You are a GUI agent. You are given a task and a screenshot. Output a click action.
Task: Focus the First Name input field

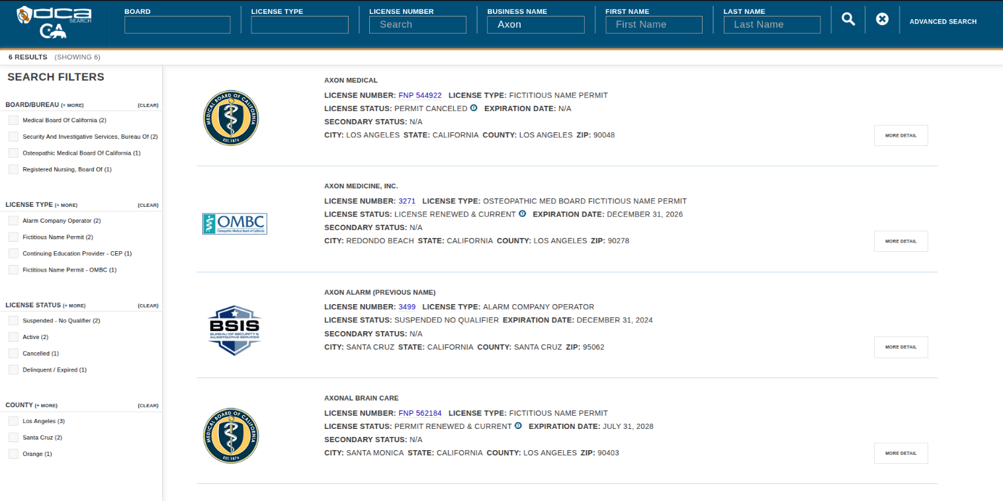coord(654,24)
